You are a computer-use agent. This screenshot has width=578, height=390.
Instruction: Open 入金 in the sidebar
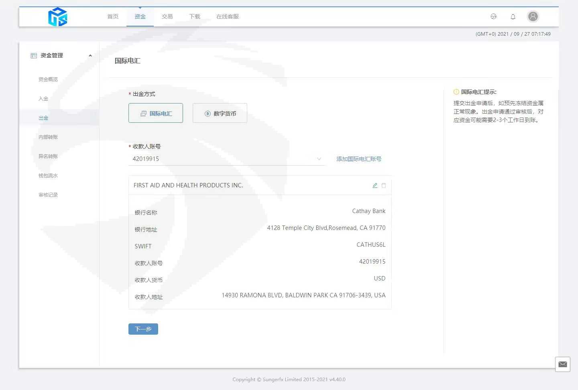tap(43, 99)
